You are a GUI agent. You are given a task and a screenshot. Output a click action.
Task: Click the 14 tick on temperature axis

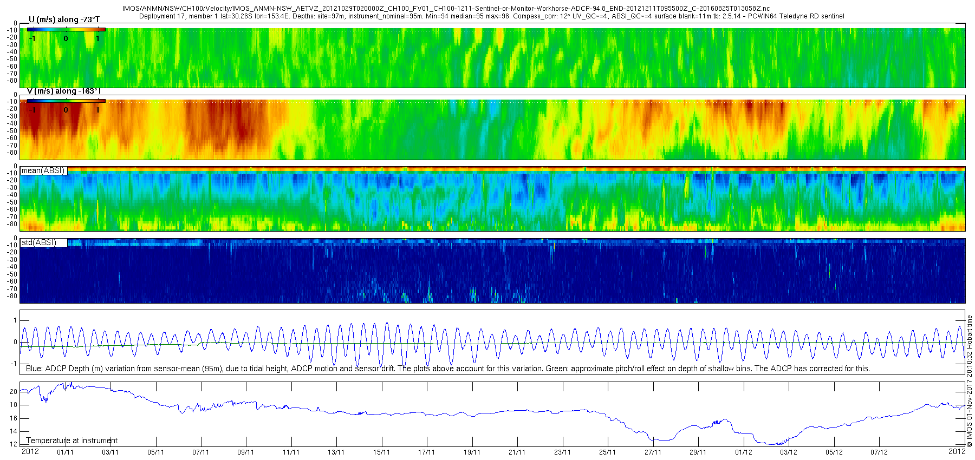point(14,431)
